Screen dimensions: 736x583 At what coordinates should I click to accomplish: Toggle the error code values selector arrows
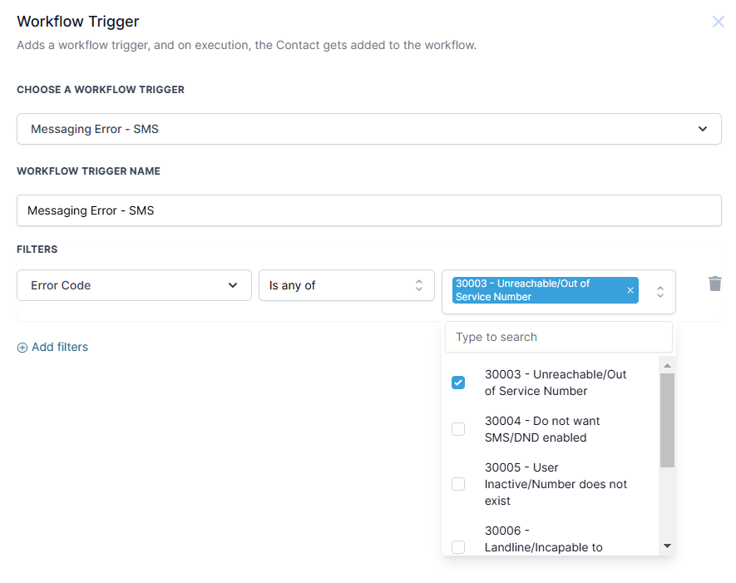(x=660, y=292)
